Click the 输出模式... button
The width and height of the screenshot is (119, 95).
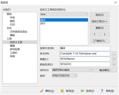pos(105,70)
